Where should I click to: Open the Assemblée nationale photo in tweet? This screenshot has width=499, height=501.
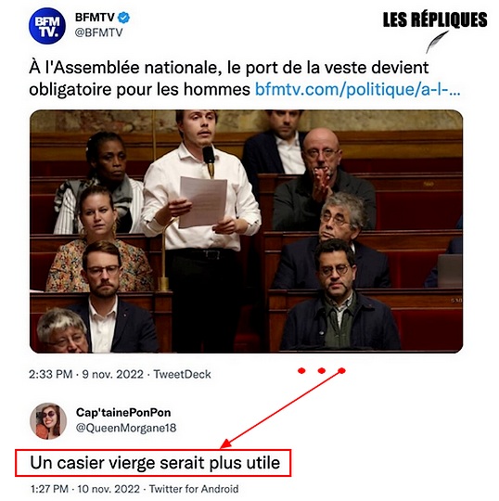(246, 231)
